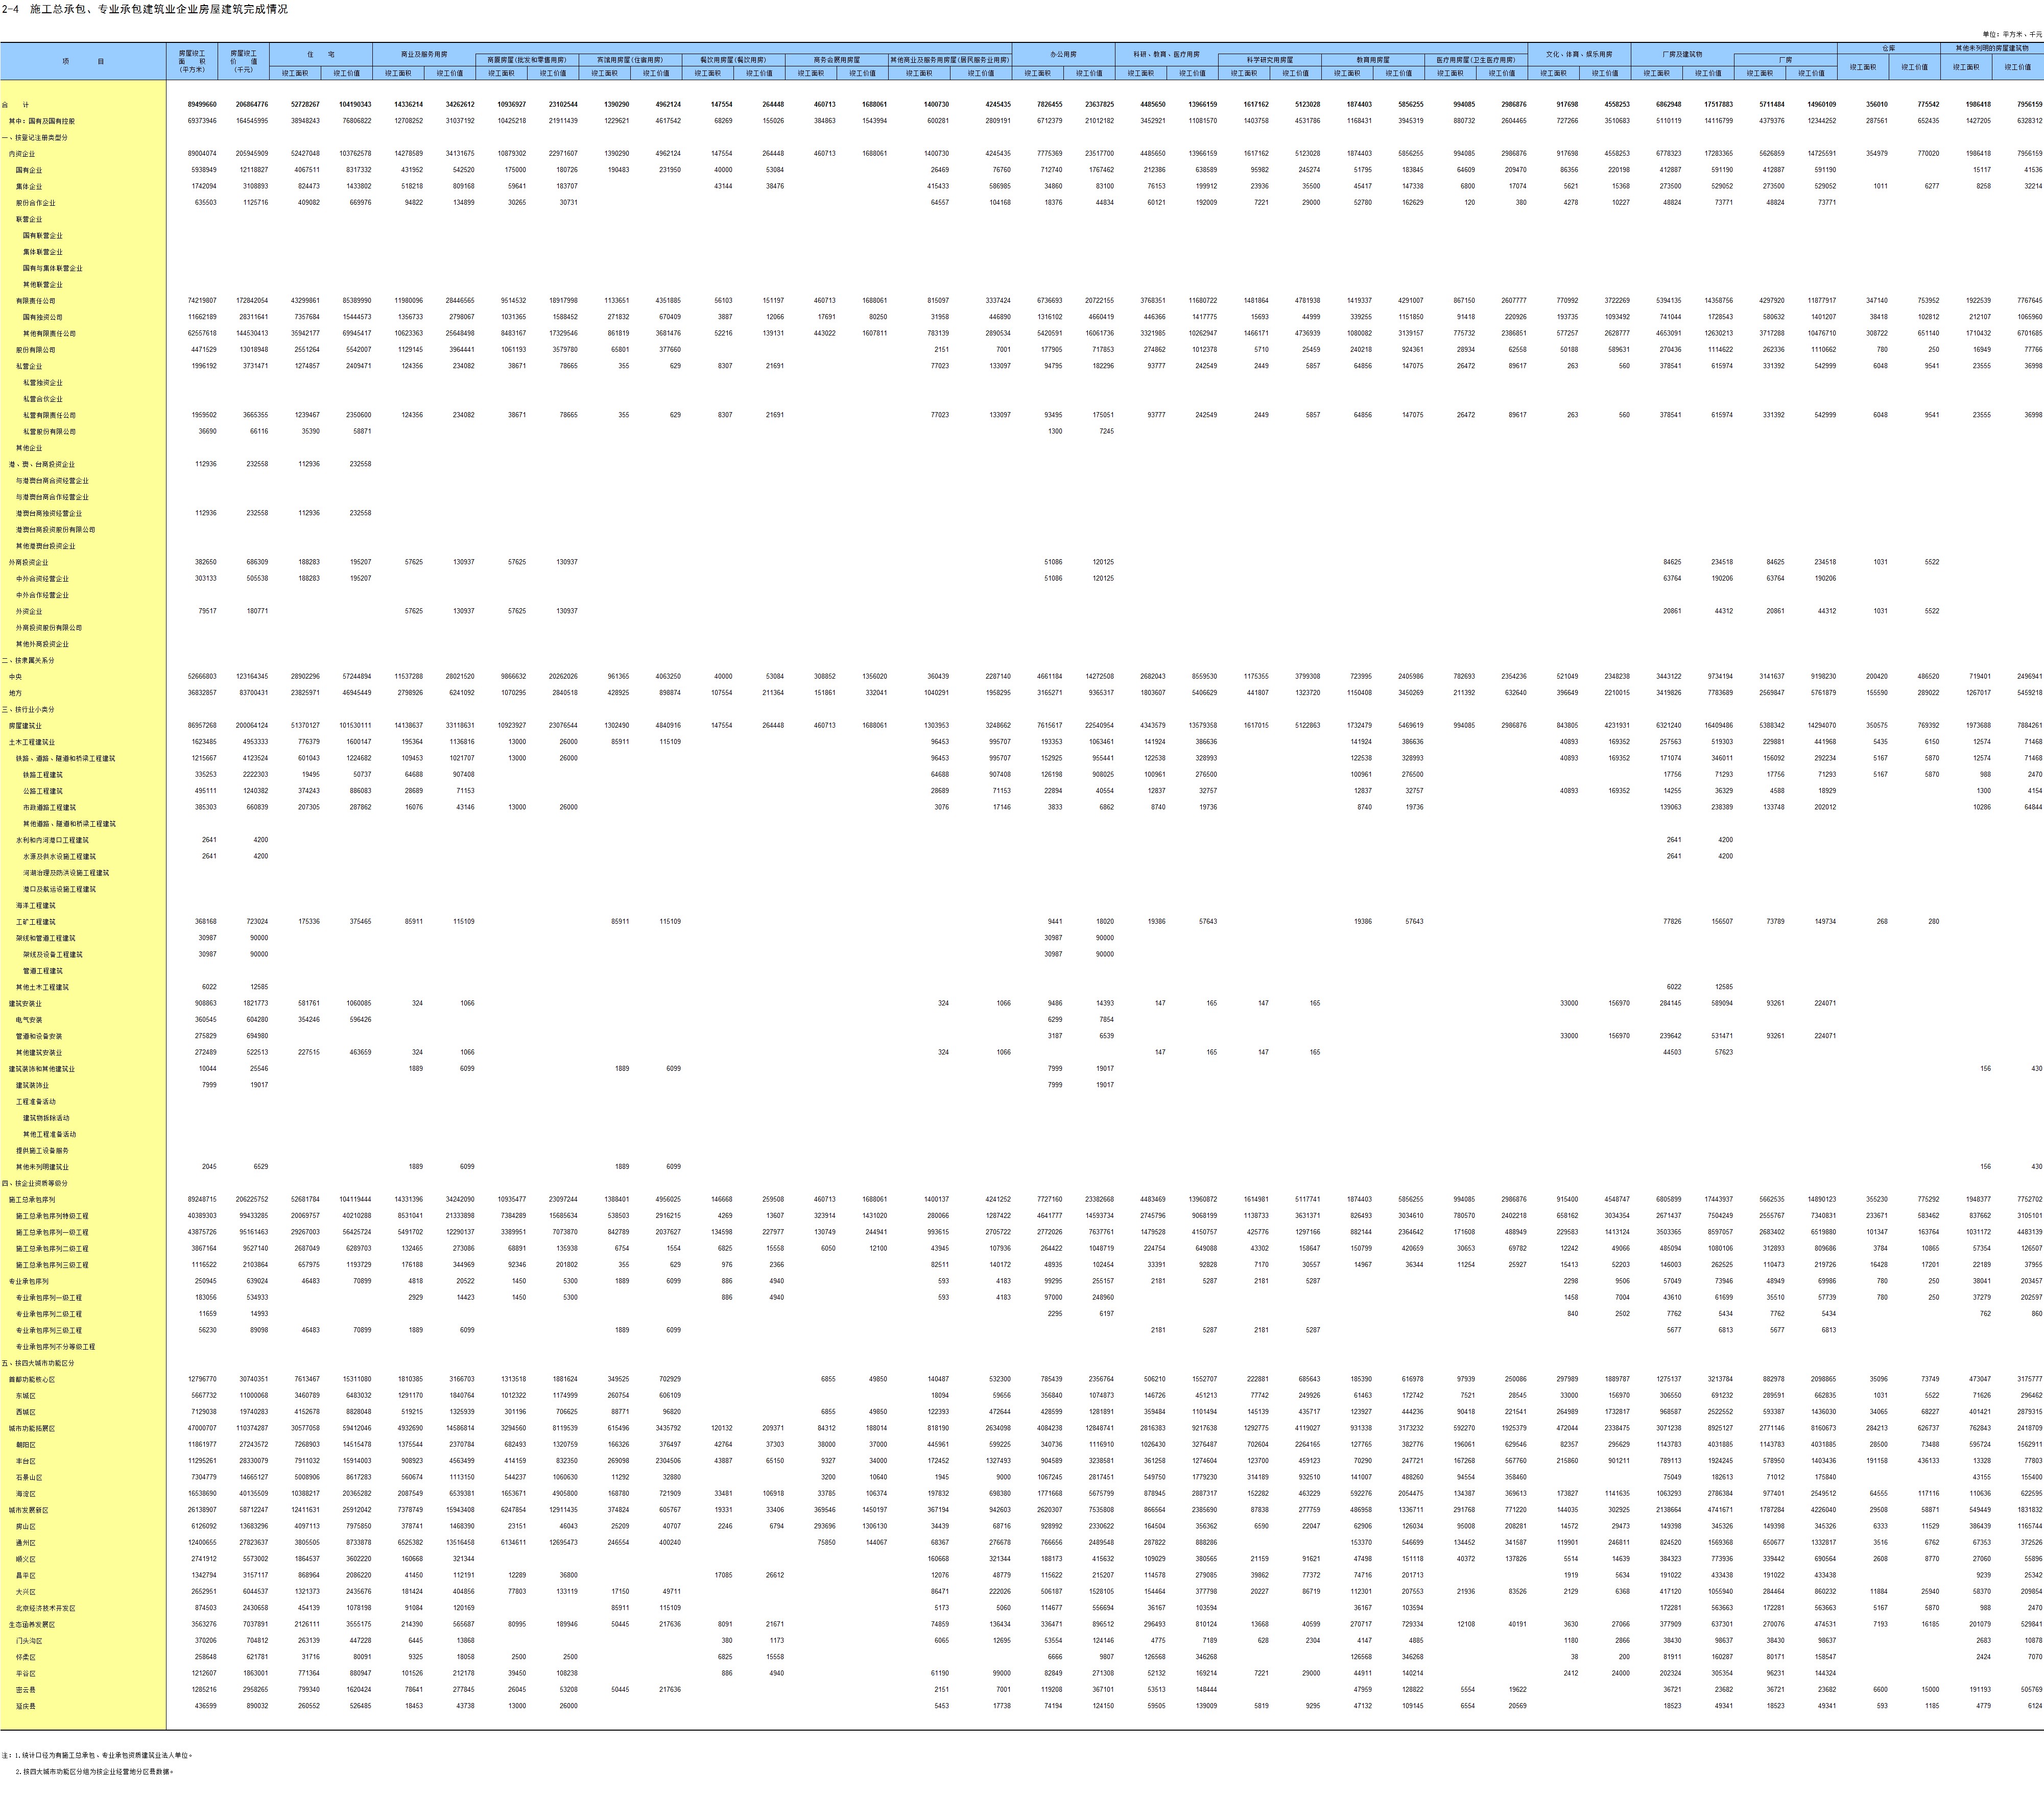Click the 外商投资企业 row label
This screenshot has width=2044, height=1796.
(x=29, y=562)
